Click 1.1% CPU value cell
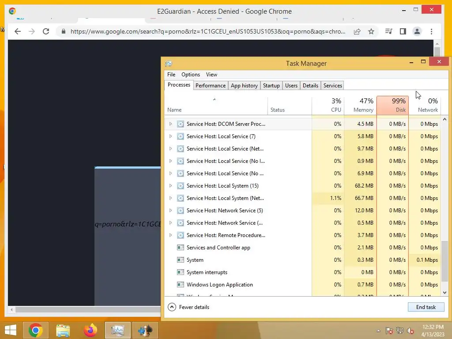Image resolution: width=452 pixels, height=339 pixels. point(328,198)
